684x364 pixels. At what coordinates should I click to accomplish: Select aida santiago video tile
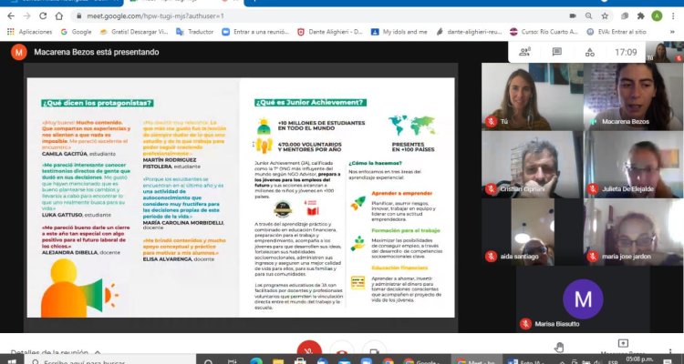point(533,232)
